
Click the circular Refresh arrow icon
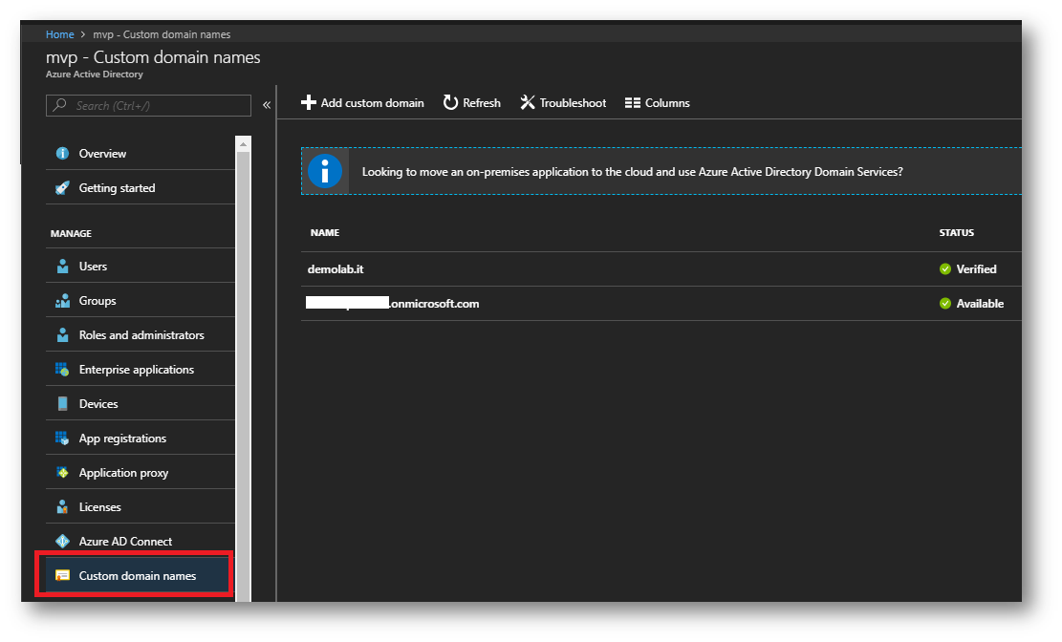(450, 102)
